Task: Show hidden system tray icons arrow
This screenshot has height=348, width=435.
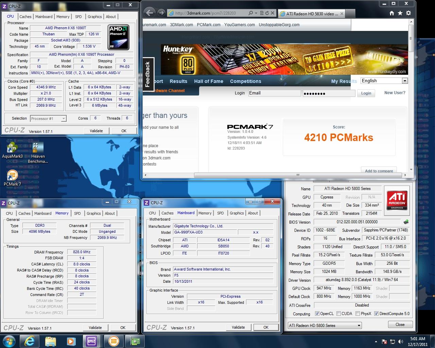Action: coord(376,342)
